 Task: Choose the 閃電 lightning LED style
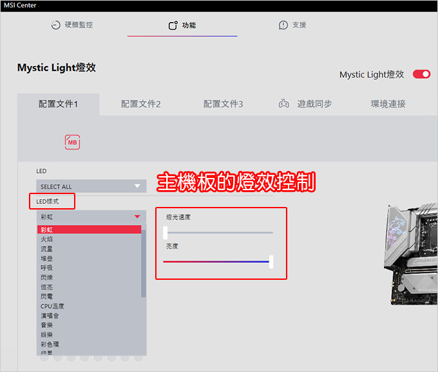tap(89, 296)
